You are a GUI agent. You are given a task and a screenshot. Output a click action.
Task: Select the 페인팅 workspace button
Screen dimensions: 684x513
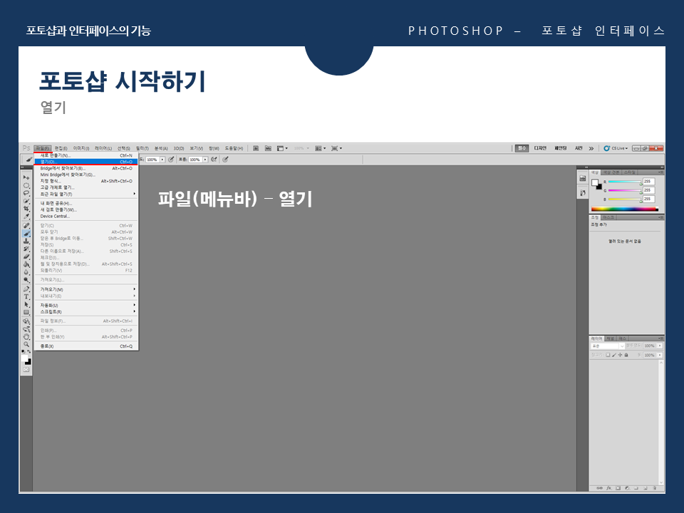561,148
